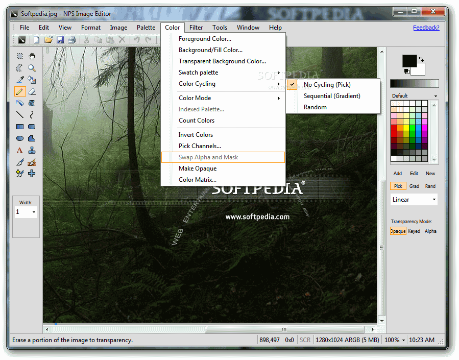459x360 pixels.
Task: Set transparency mode to Opaque
Action: click(x=398, y=231)
